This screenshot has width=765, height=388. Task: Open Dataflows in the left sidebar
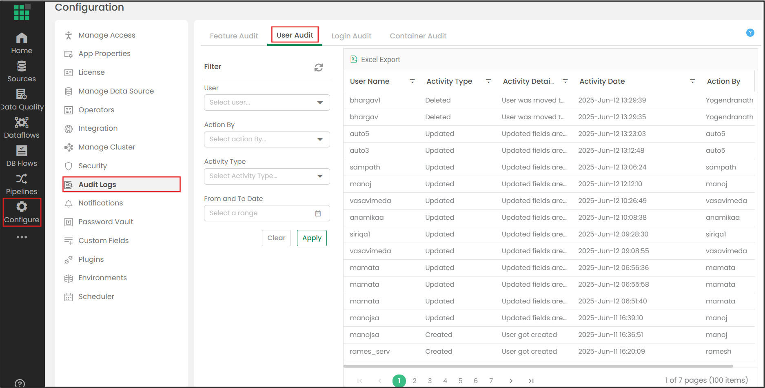click(x=22, y=127)
